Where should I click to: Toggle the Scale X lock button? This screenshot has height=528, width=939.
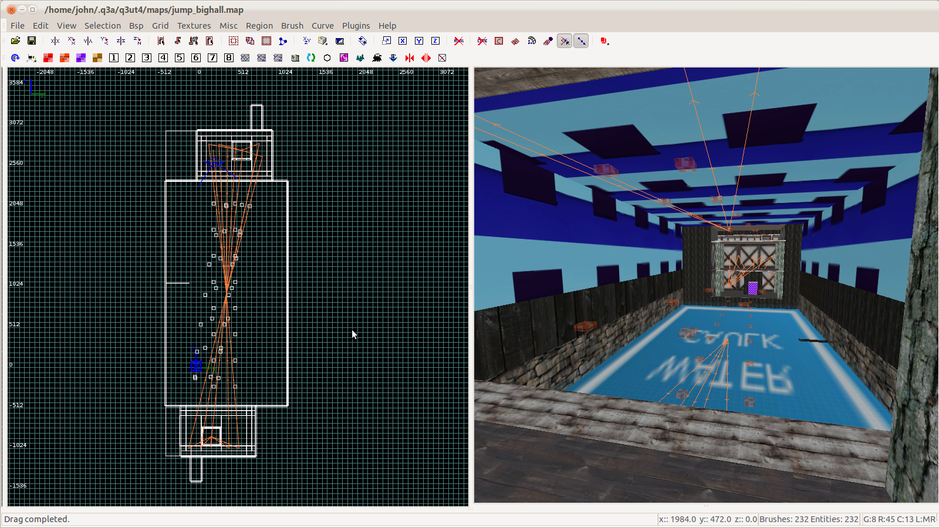(x=403, y=41)
